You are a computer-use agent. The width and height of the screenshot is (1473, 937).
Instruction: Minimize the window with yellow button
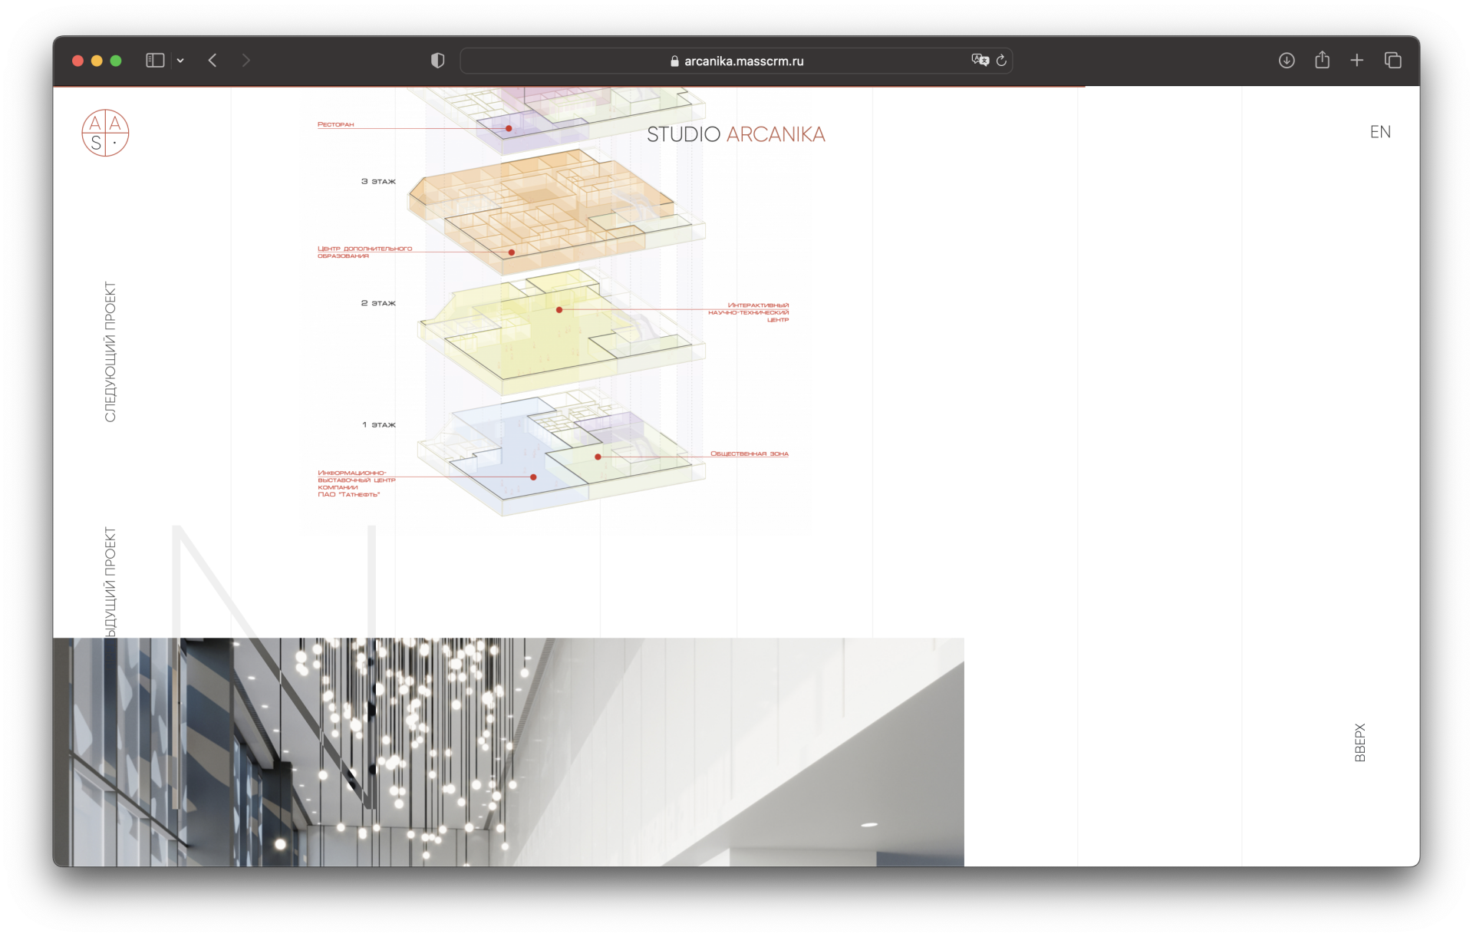pyautogui.click(x=97, y=61)
